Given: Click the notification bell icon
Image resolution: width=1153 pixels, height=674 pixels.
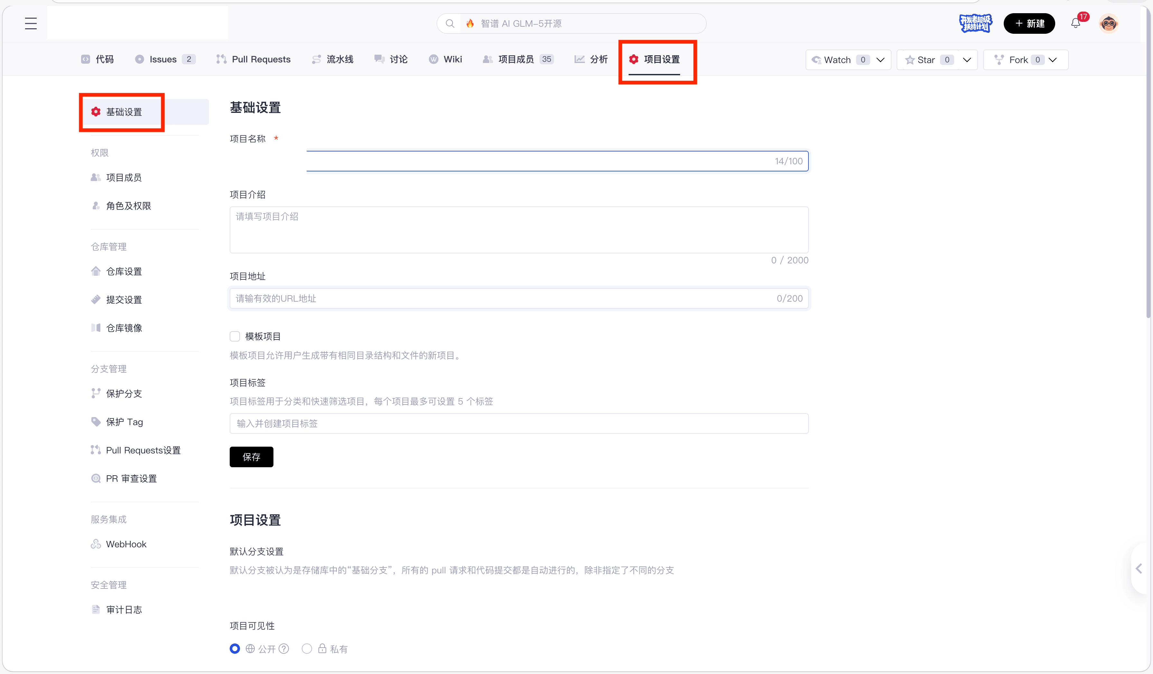Looking at the screenshot, I should [1075, 23].
